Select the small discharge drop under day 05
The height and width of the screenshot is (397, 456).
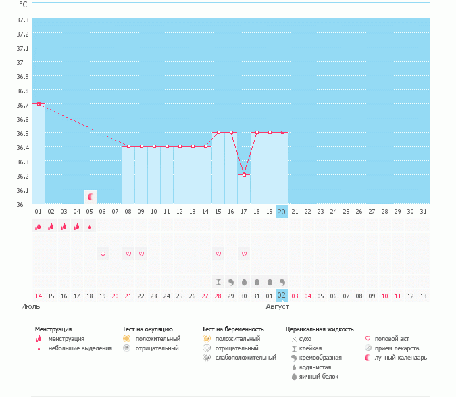point(90,227)
